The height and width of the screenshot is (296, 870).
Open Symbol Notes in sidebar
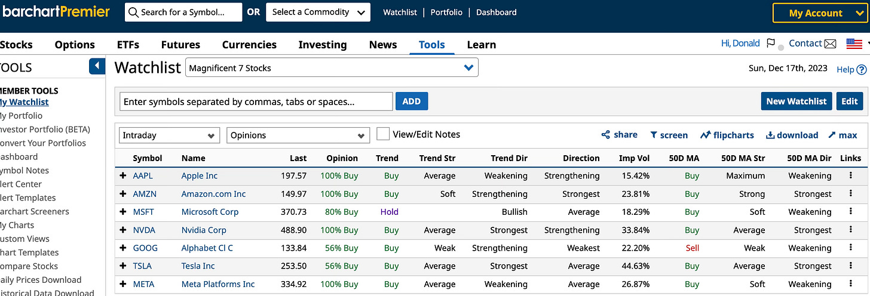[24, 170]
